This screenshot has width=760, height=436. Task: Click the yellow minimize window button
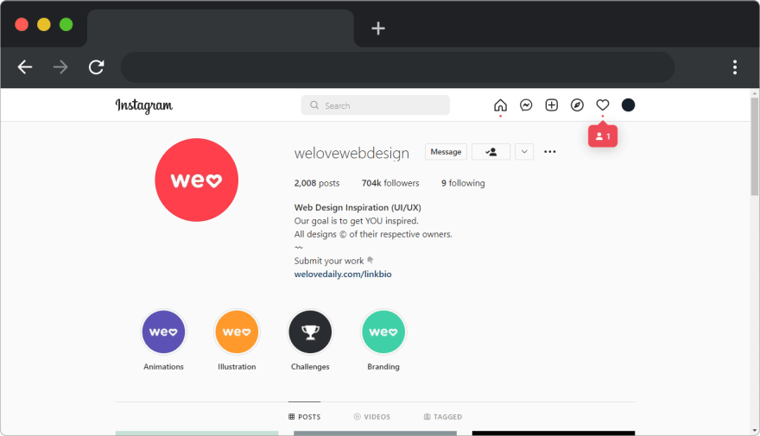(x=44, y=24)
